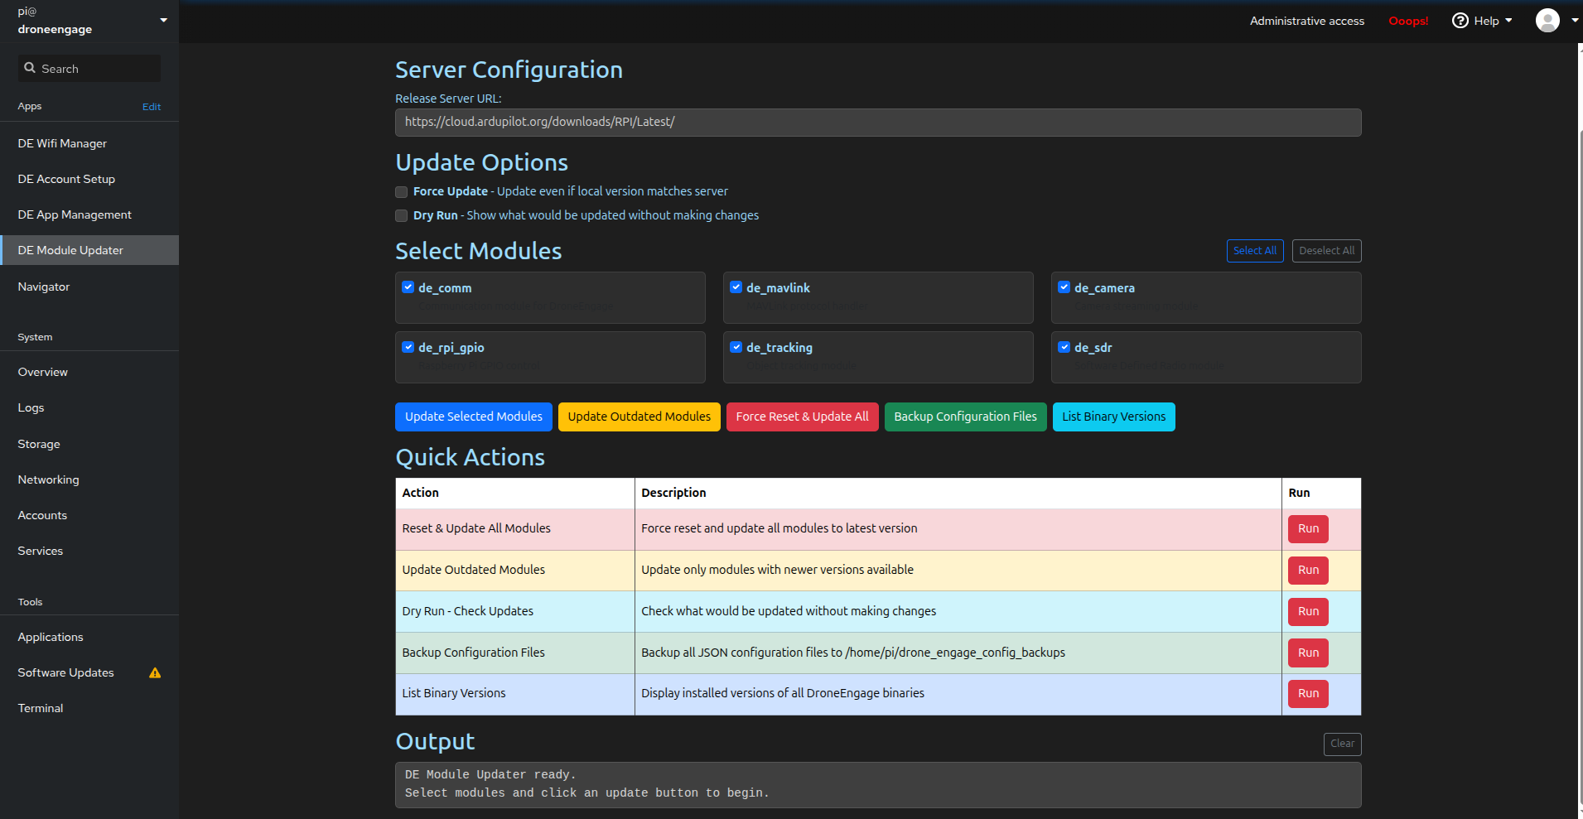This screenshot has height=819, width=1583.
Task: Click Force Reset & Update All
Action: (801, 417)
